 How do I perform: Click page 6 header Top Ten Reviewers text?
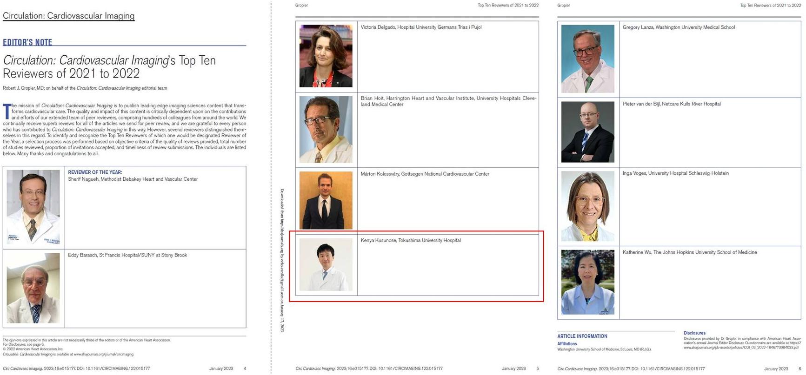coord(770,6)
